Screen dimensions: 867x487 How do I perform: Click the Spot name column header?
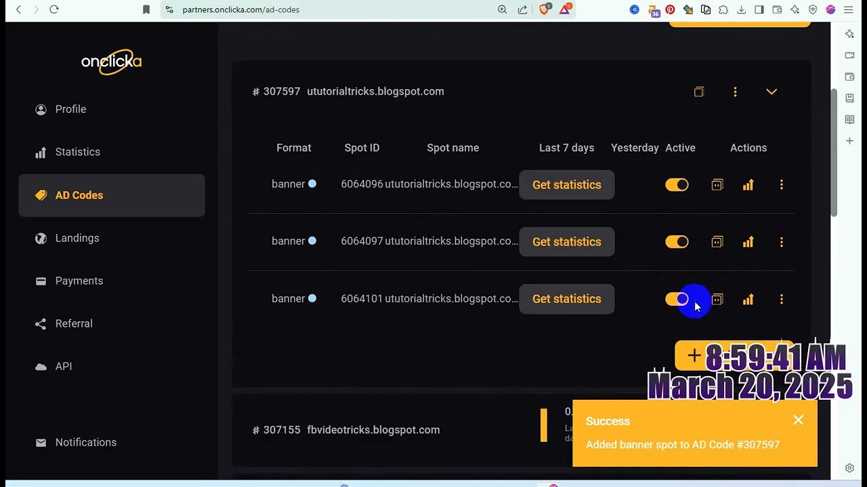pos(452,147)
